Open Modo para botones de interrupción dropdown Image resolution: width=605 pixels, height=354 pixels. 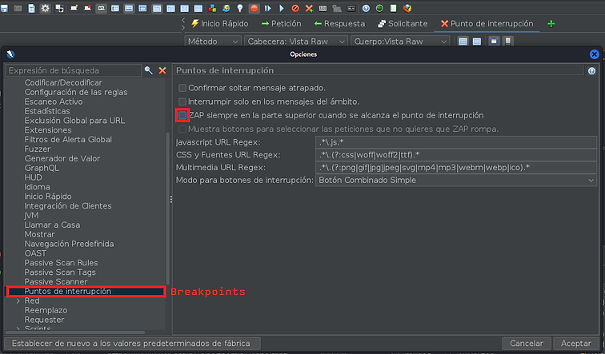[456, 181]
